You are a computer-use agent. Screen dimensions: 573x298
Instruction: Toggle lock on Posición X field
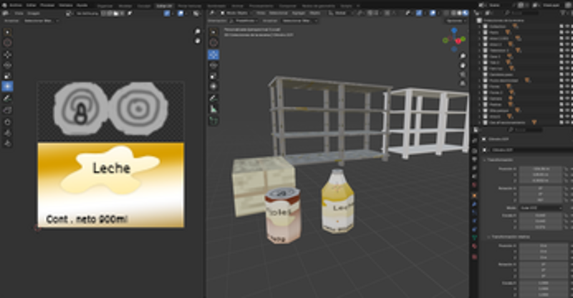click(x=564, y=169)
